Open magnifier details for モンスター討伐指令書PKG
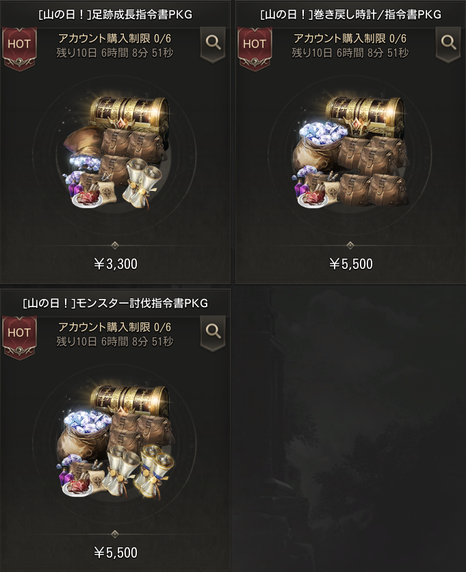Viewport: 466px width, 572px height. click(x=213, y=333)
